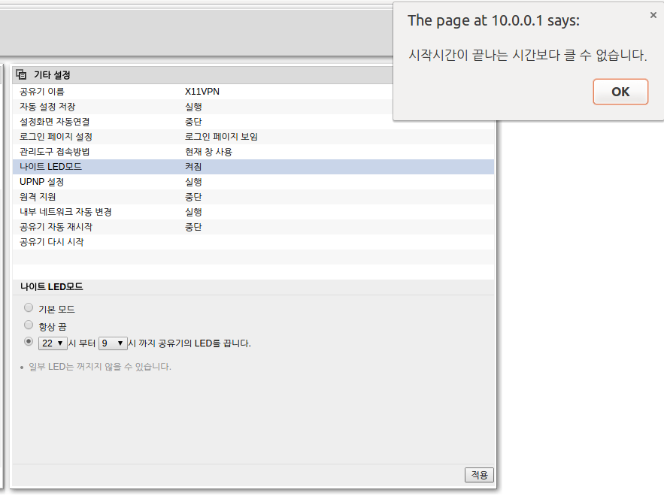Click OK in the alert dialog
Viewport: 664px width, 496px height.
click(620, 92)
